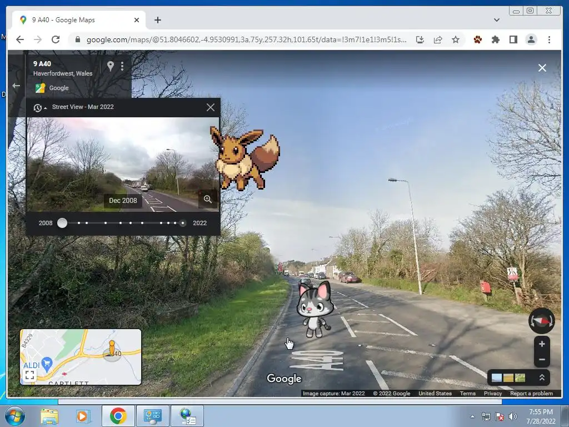Screen dimensions: 569x427
Task: Bookmark this page with star icon
Action: click(x=456, y=39)
